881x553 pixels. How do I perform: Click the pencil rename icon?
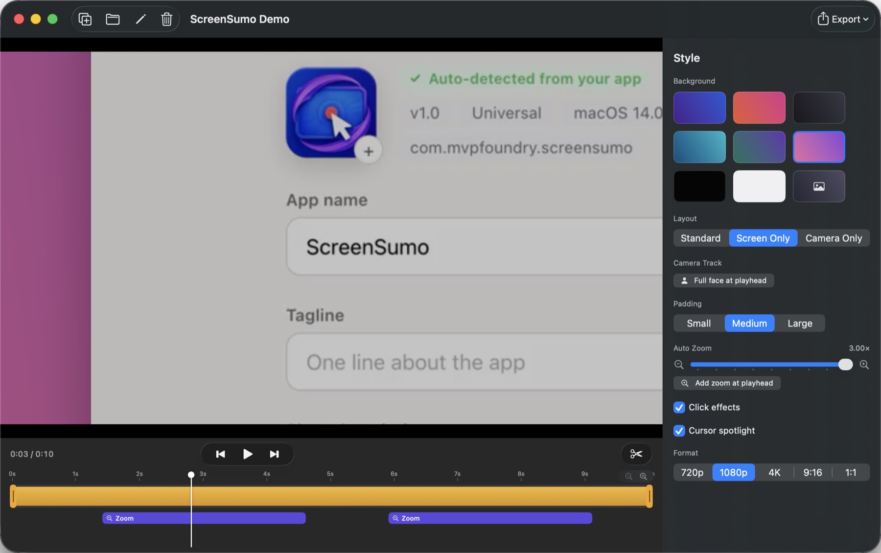point(140,19)
